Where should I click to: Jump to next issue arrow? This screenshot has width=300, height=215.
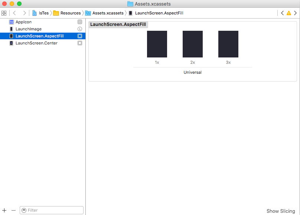[x=295, y=13]
